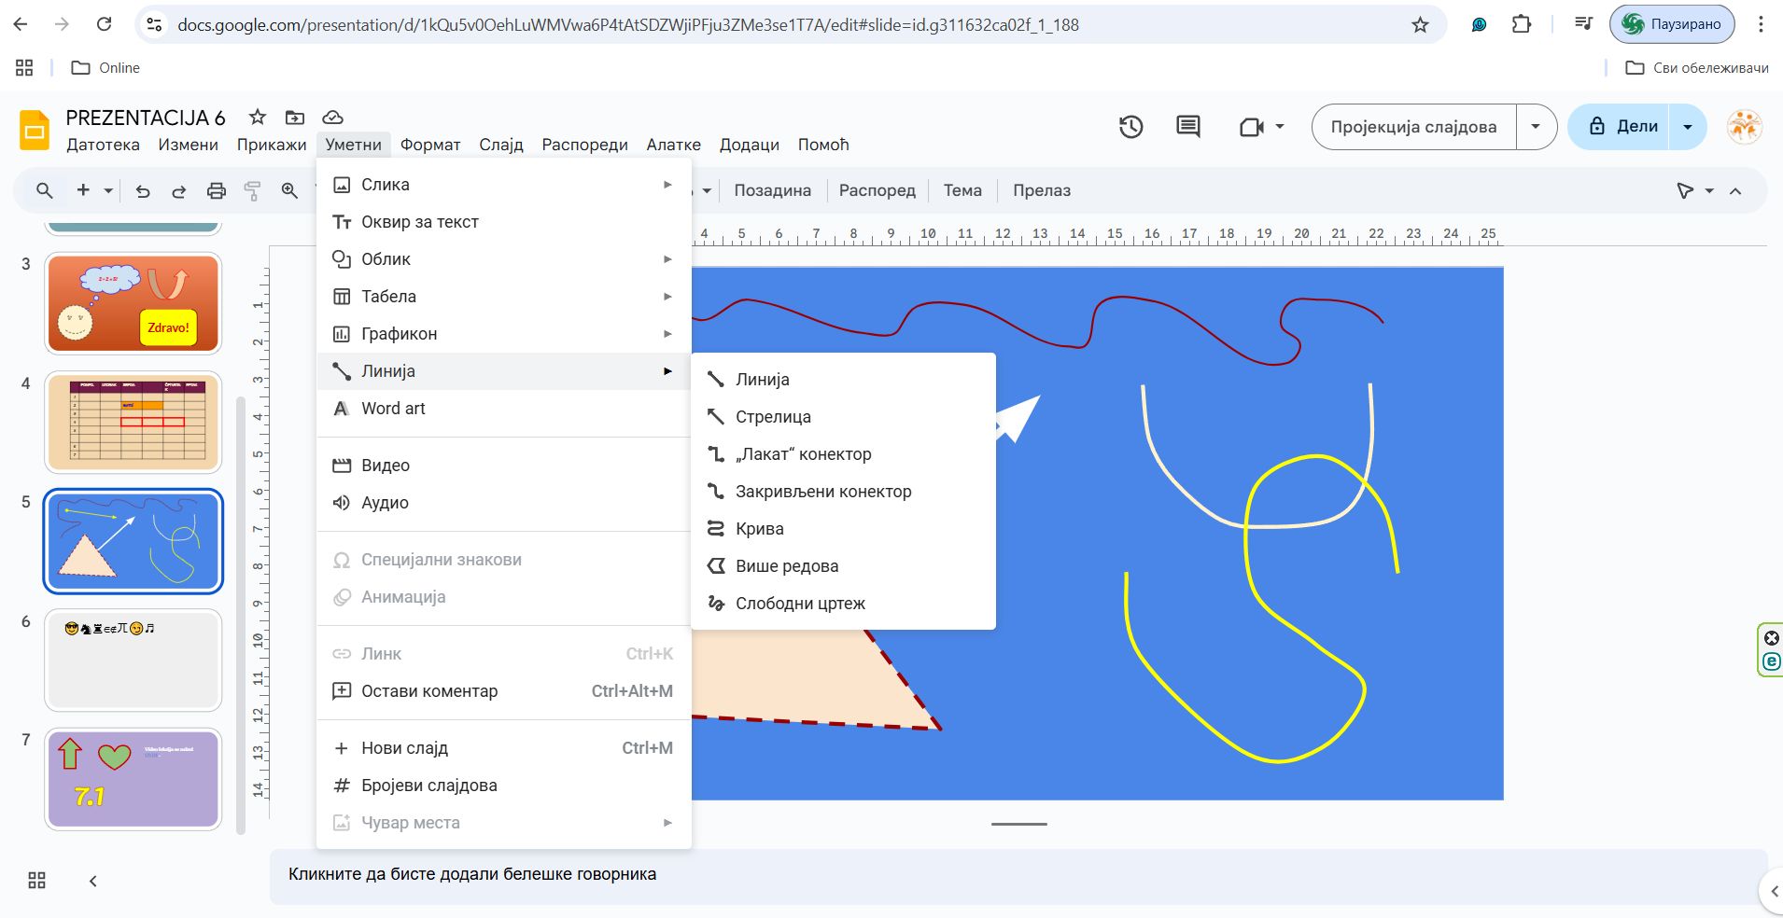
Task: Open the comments panel icon
Action: (1187, 127)
